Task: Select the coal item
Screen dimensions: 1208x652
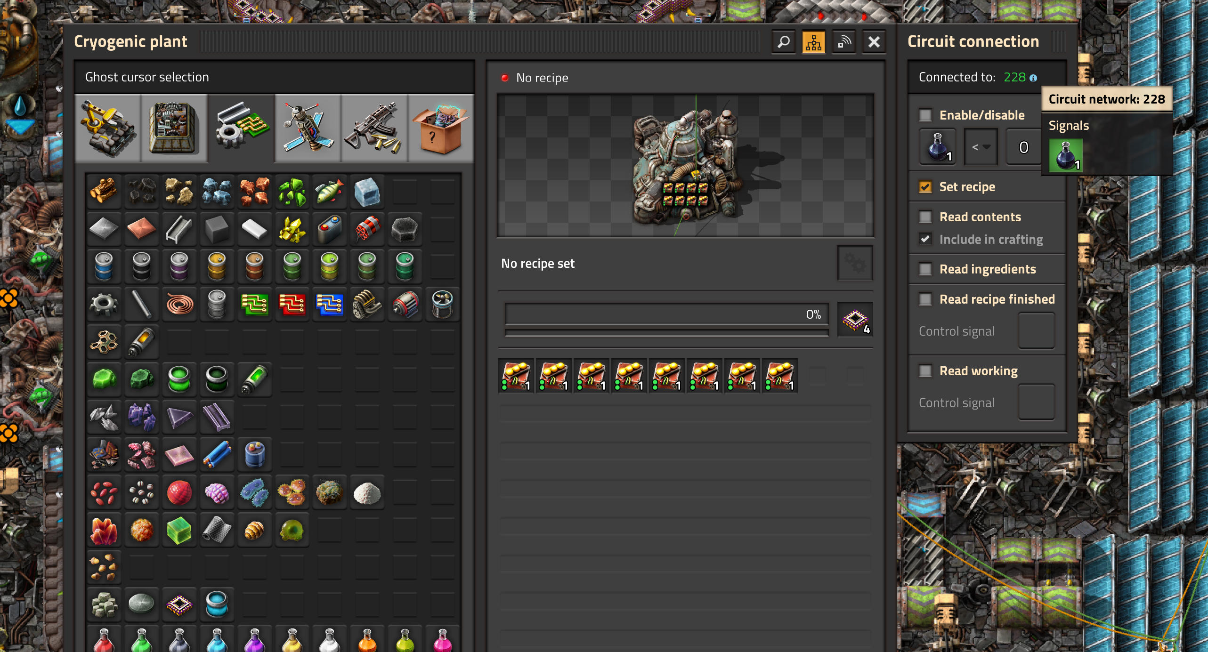Action: pyautogui.click(x=142, y=191)
